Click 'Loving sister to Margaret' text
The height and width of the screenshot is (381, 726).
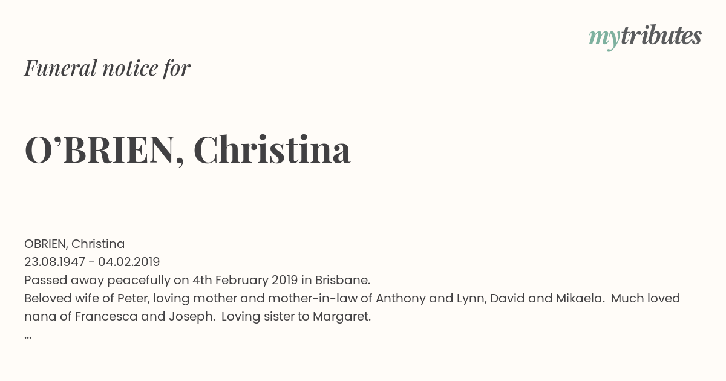[296, 316]
